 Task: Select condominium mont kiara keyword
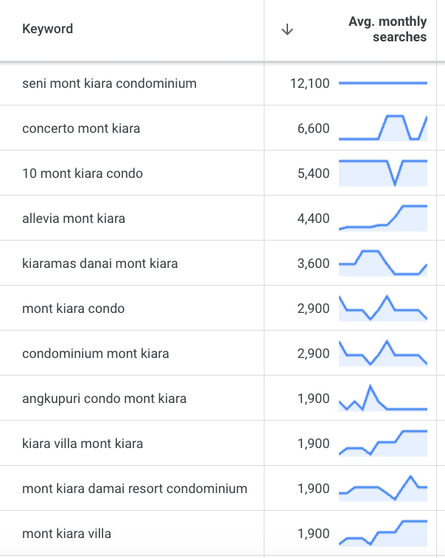(96, 354)
